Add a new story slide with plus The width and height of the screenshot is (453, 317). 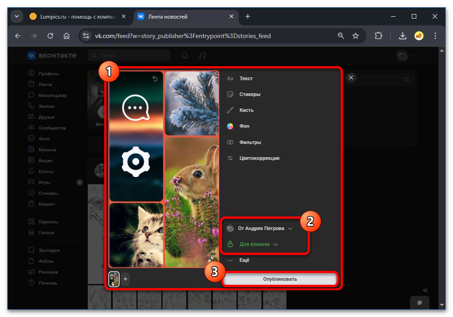[125, 279]
